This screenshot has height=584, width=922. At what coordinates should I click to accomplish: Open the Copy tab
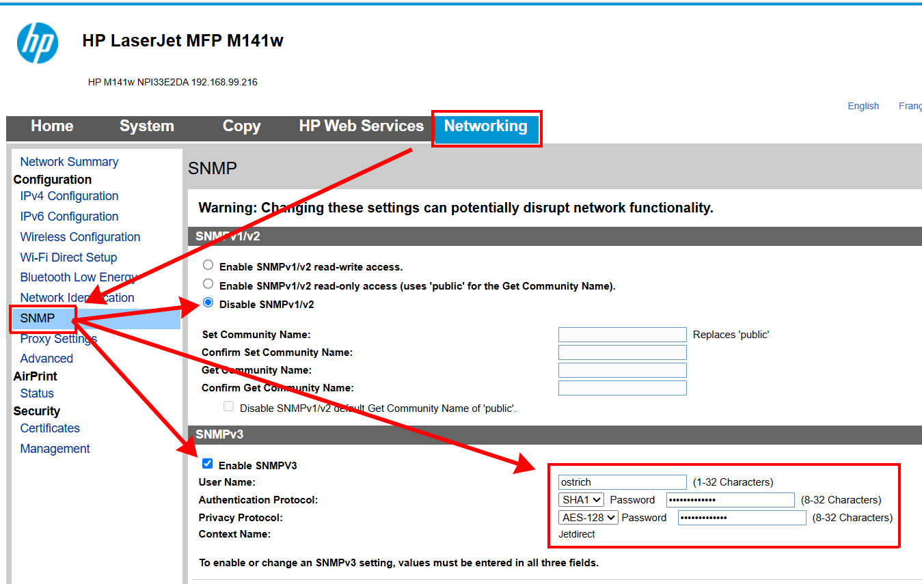click(241, 126)
